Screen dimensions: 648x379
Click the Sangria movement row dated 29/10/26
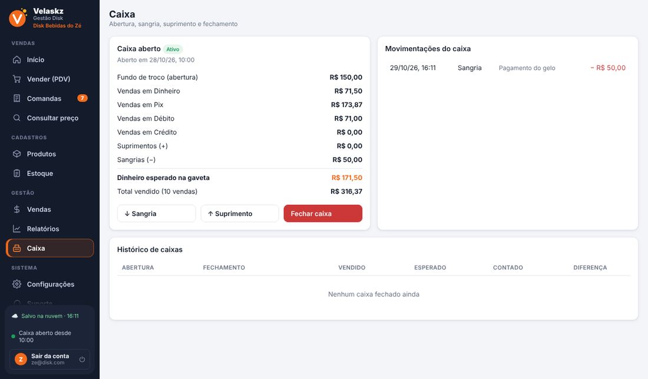pos(507,68)
